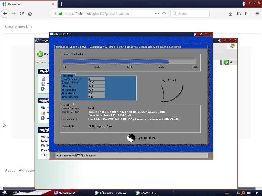
Task: Select the Please read tab
Action: tap(28, 4)
